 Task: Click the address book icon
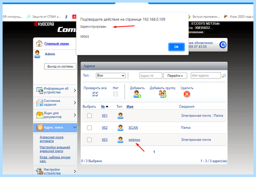(40, 128)
